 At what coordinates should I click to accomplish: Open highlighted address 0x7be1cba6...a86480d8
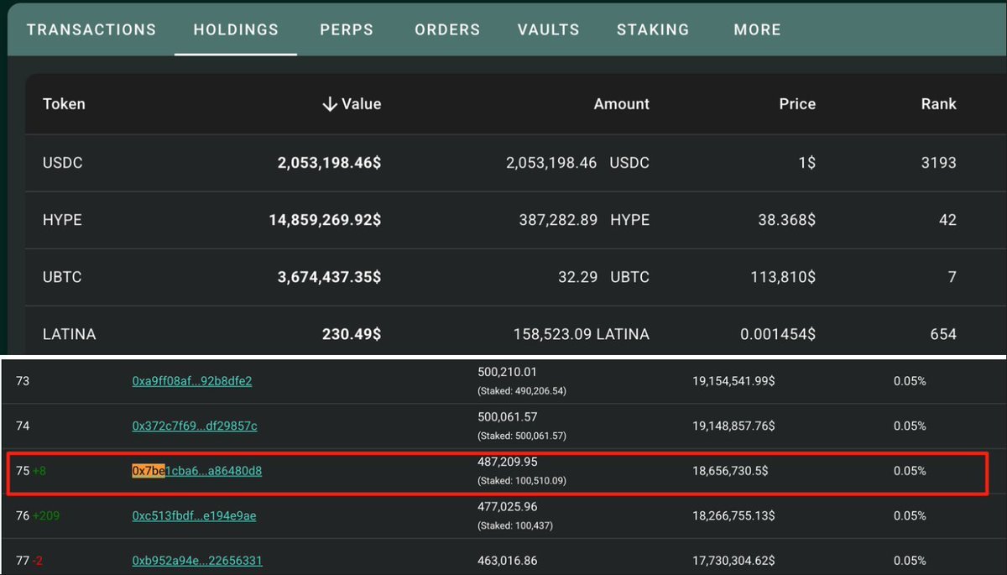point(197,471)
